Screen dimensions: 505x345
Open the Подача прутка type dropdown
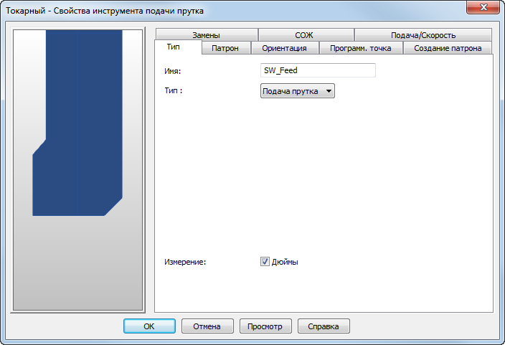pyautogui.click(x=297, y=91)
